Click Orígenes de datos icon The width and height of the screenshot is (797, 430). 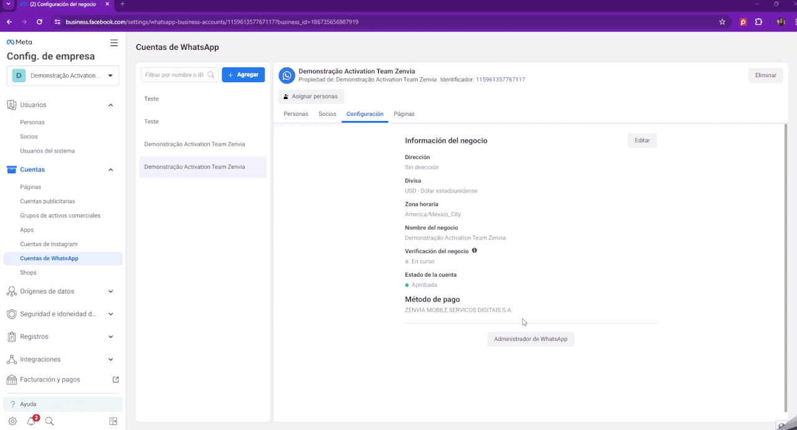pos(11,291)
